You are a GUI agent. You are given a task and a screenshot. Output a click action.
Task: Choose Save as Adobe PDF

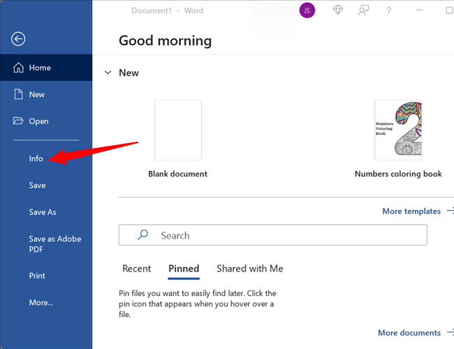[55, 244]
